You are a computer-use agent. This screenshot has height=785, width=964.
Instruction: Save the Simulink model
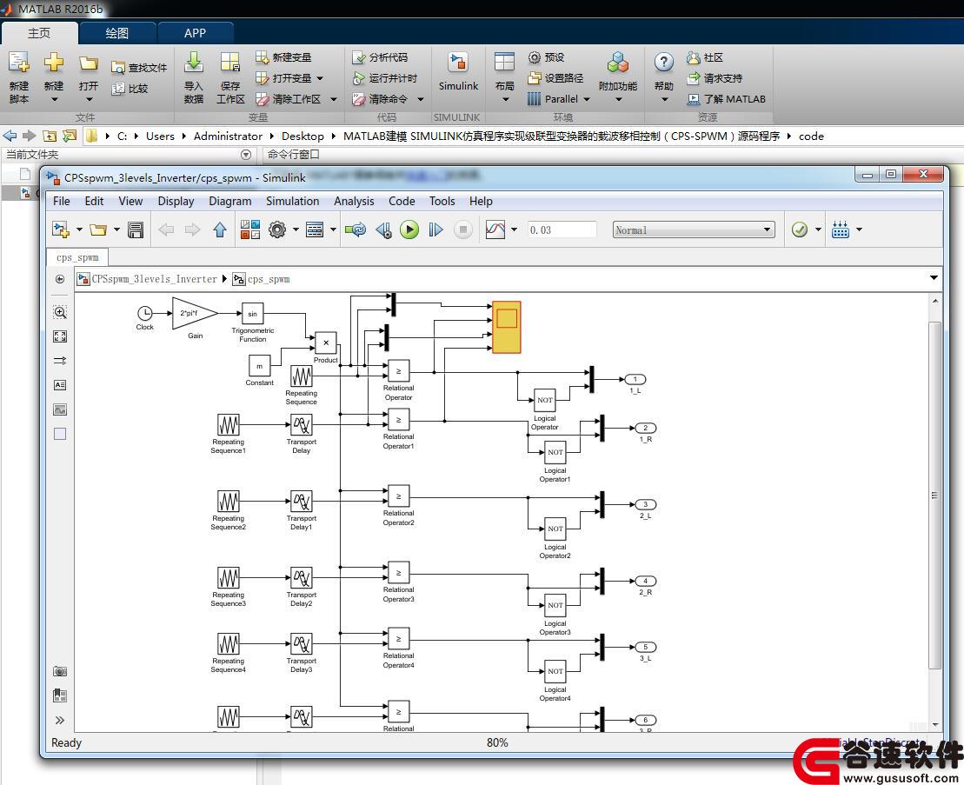136,230
